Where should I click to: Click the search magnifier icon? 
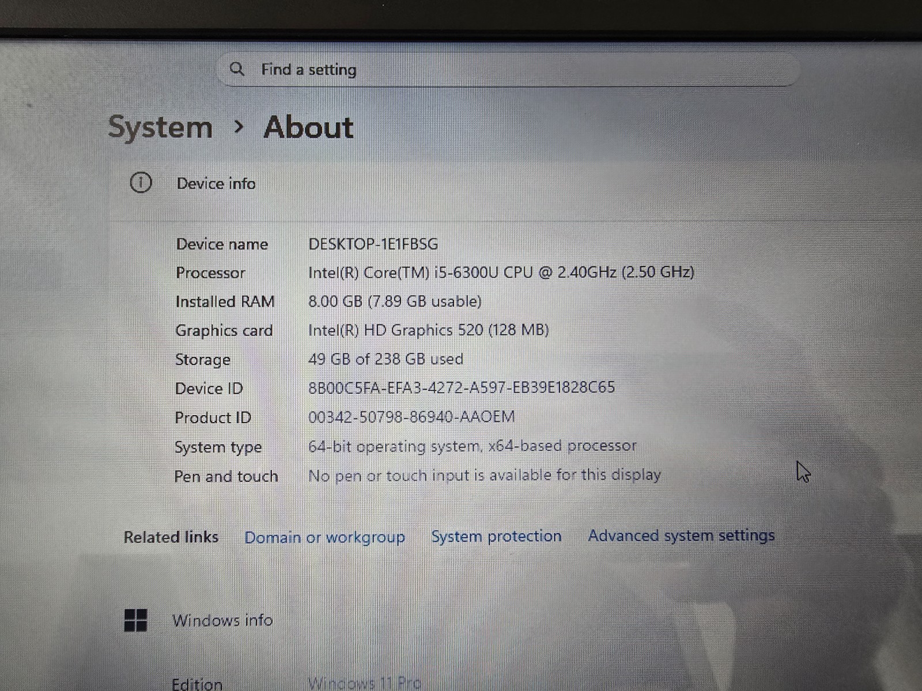click(x=237, y=69)
